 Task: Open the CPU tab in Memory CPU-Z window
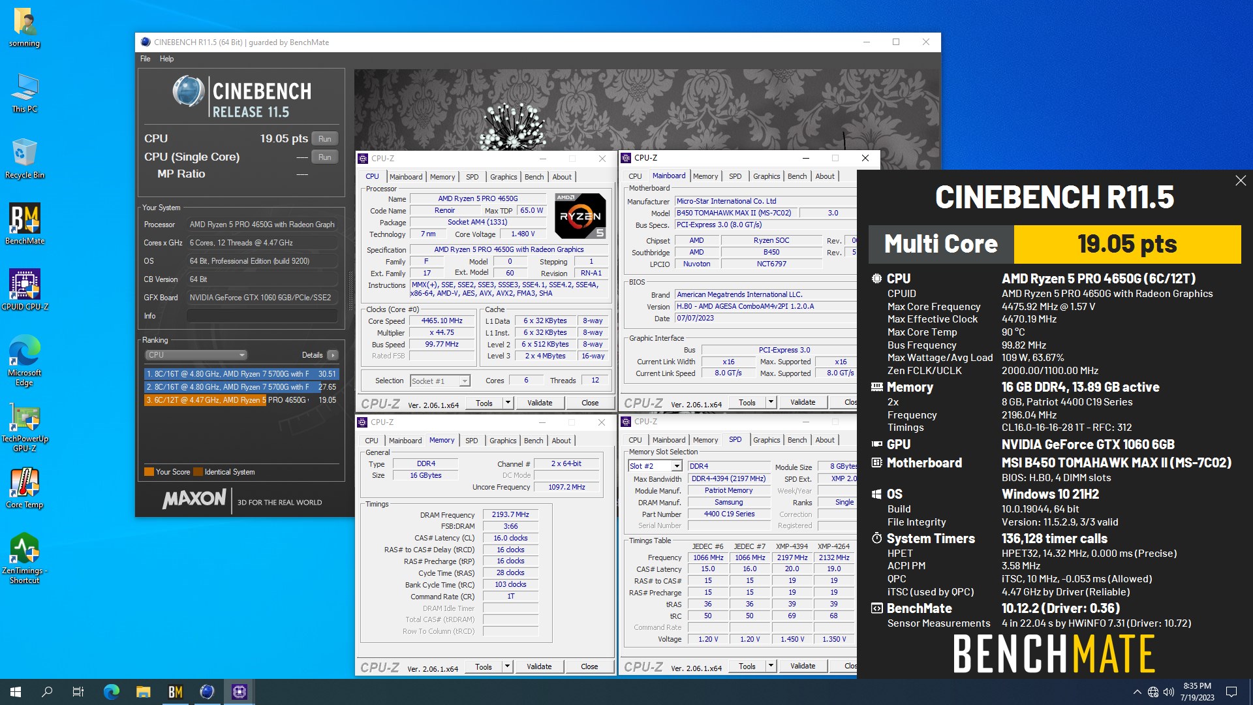click(371, 441)
